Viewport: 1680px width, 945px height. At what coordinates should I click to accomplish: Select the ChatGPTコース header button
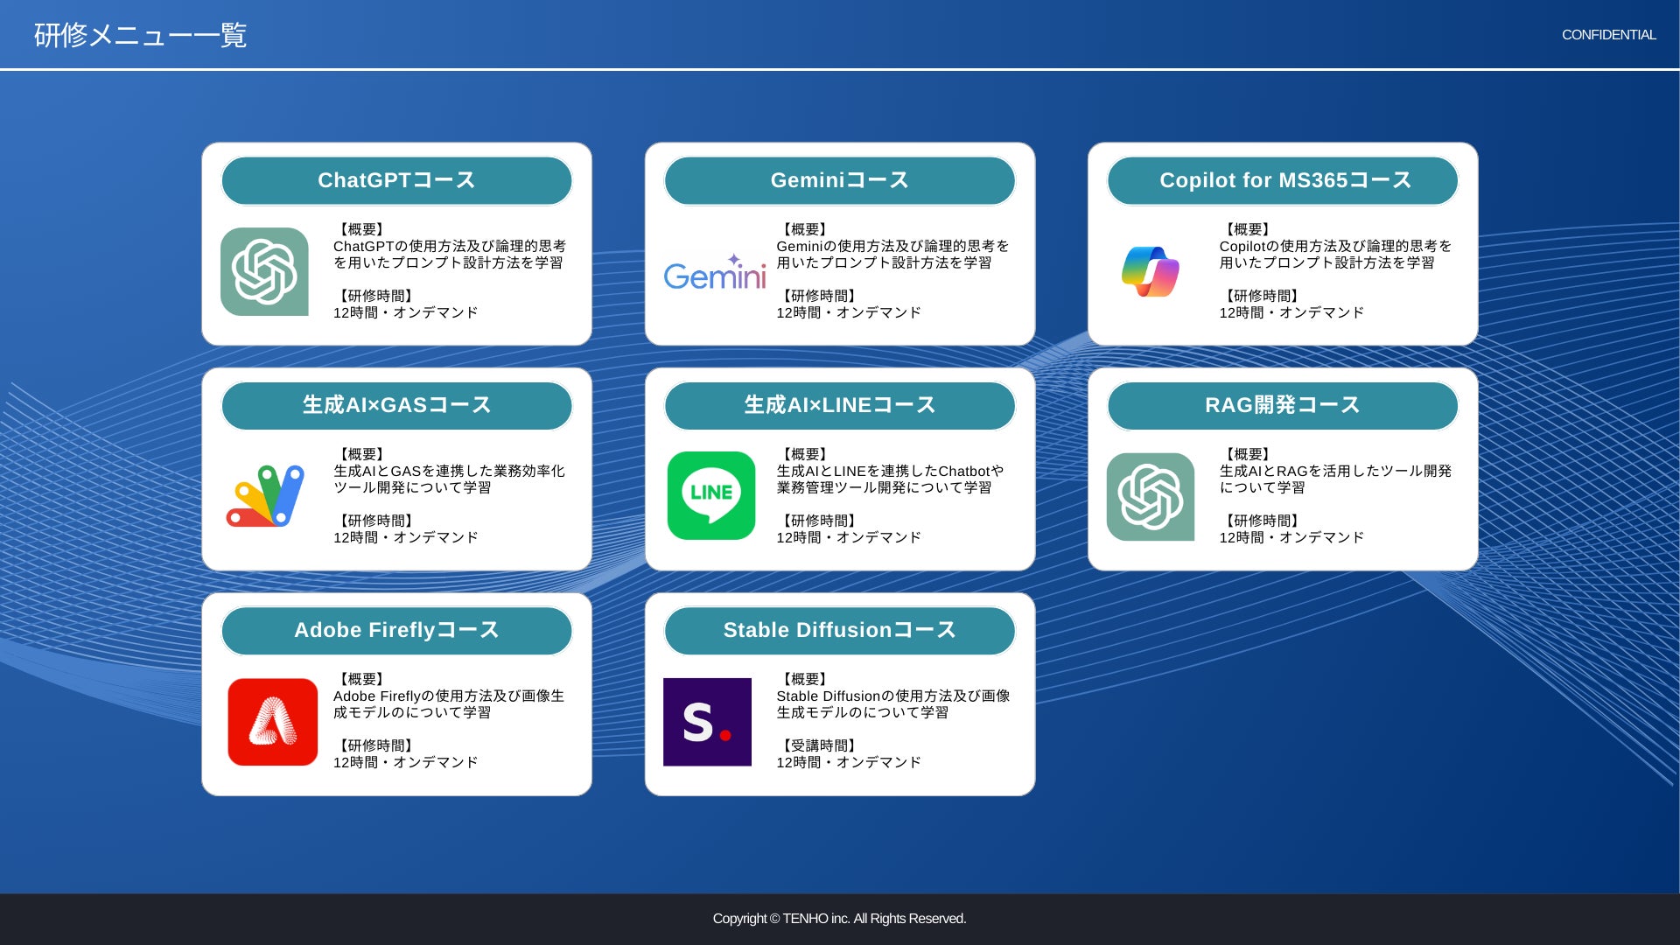[x=396, y=181]
